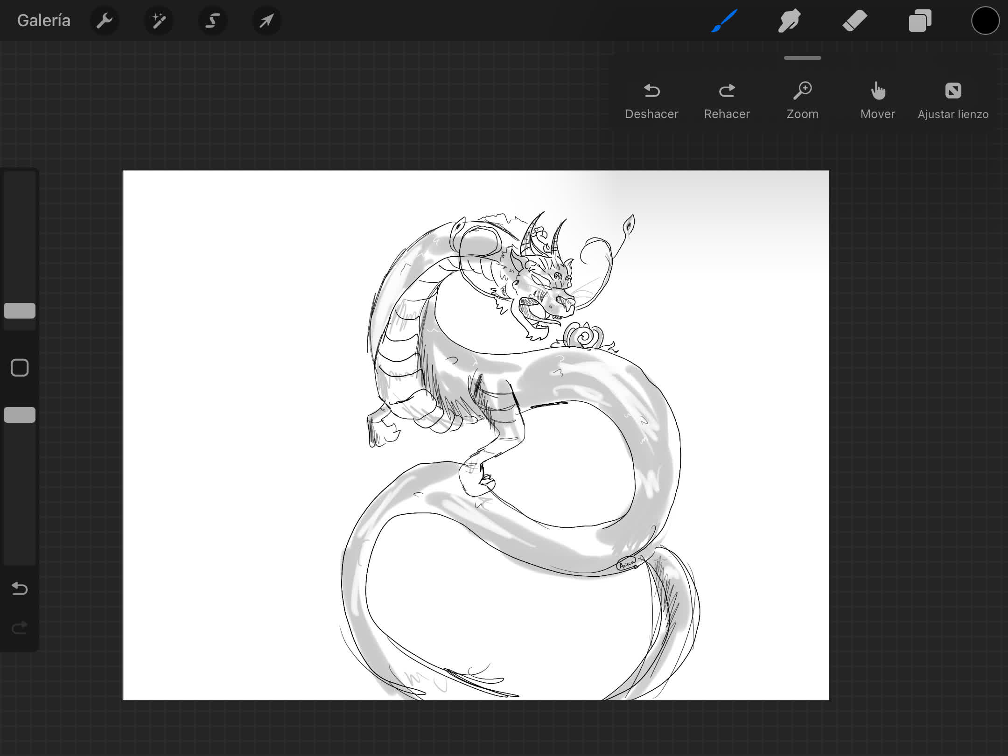The image size is (1008, 756).
Task: Click the brush size slider handle
Action: pos(20,311)
